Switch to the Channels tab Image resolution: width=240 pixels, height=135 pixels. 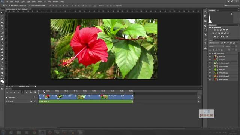[217, 40]
